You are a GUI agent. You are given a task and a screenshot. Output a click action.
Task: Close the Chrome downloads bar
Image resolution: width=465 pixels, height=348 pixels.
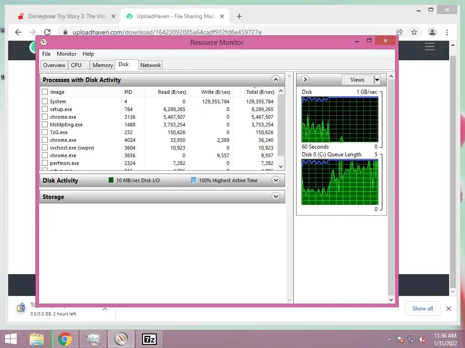coord(449,309)
